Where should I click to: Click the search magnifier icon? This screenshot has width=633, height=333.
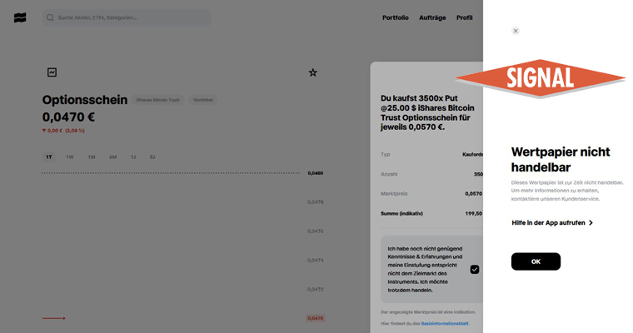pos(50,17)
